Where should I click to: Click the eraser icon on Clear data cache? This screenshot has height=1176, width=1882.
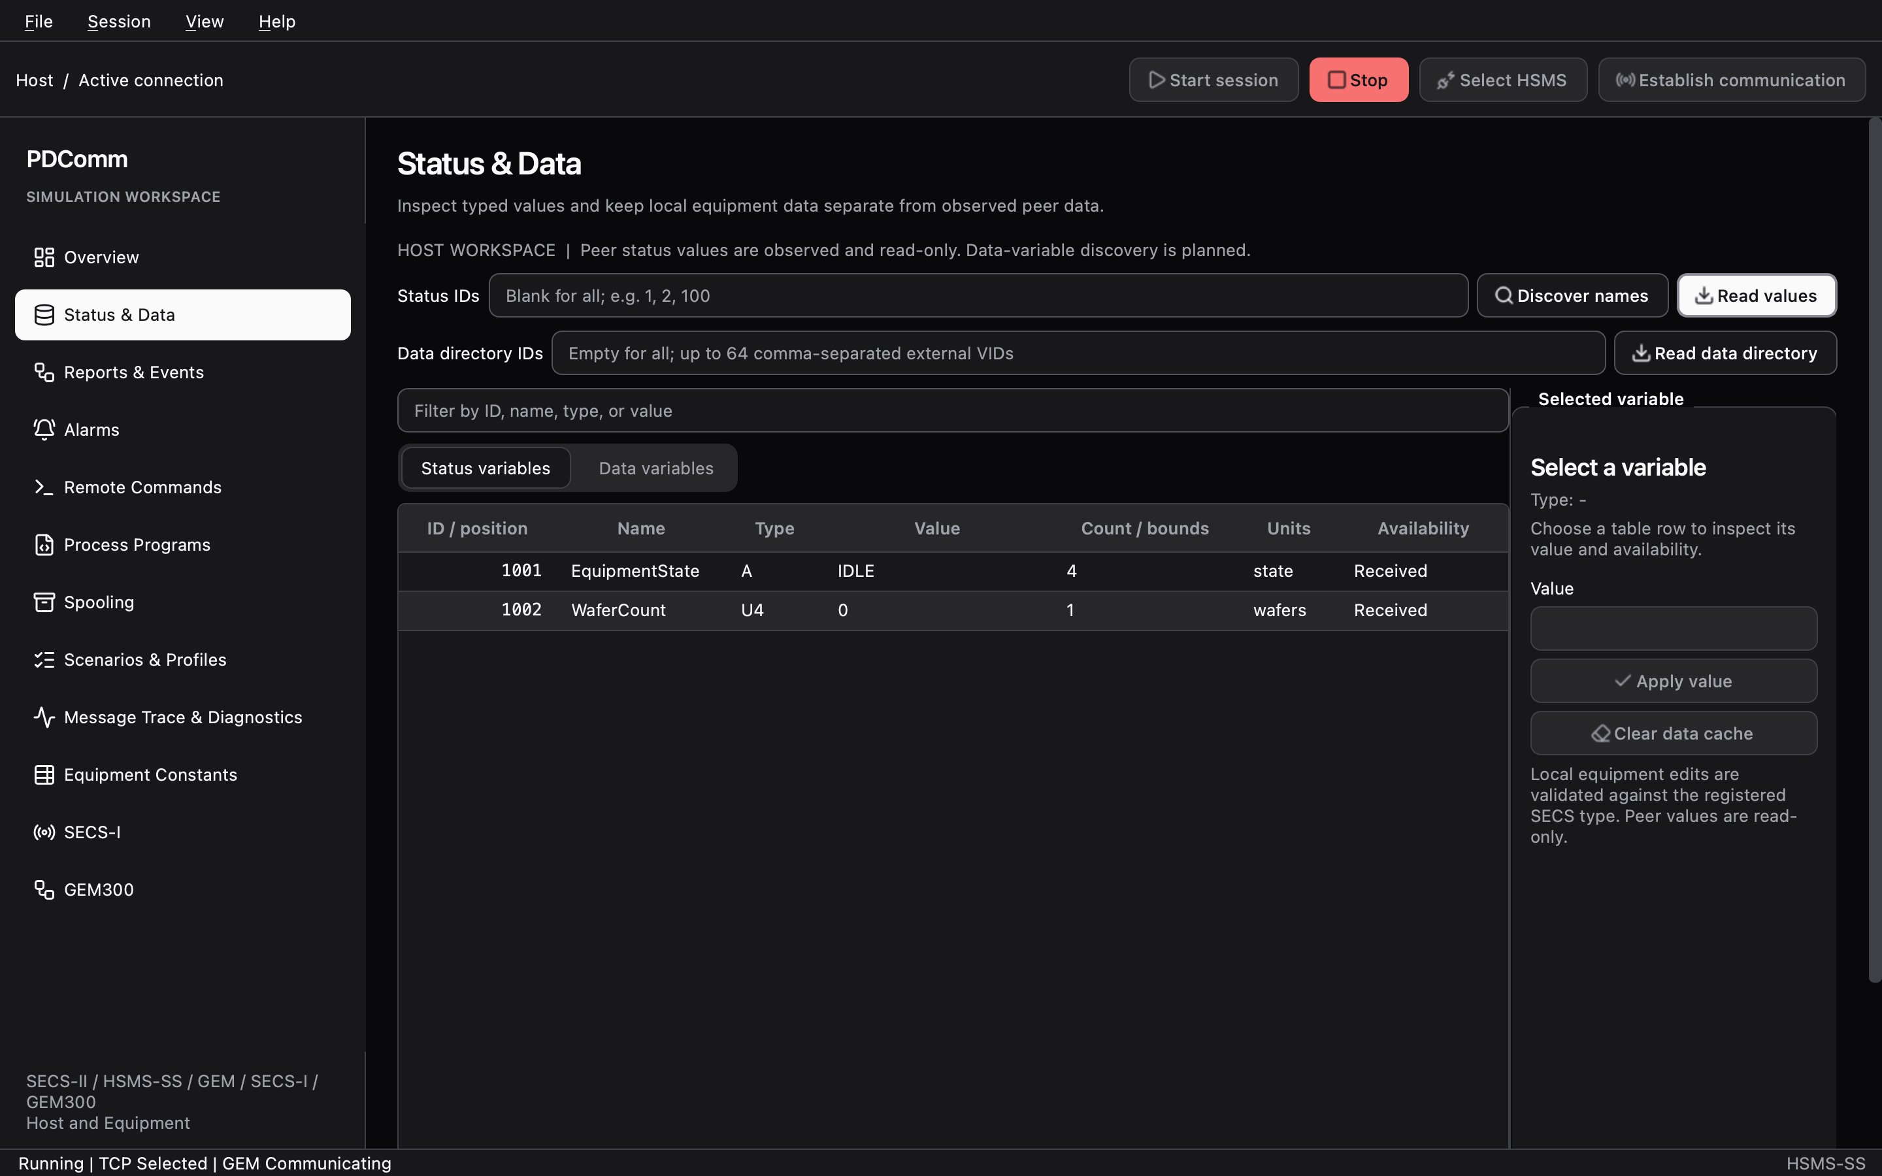point(1600,734)
